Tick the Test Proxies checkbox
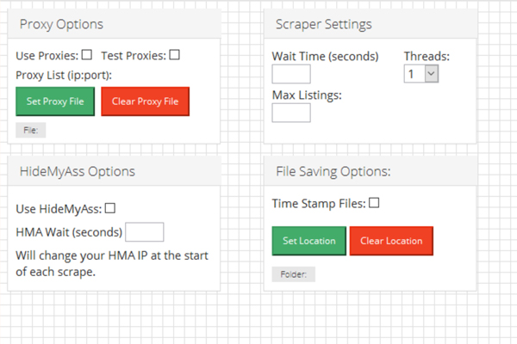Screen dimensions: 517x344 coord(174,55)
